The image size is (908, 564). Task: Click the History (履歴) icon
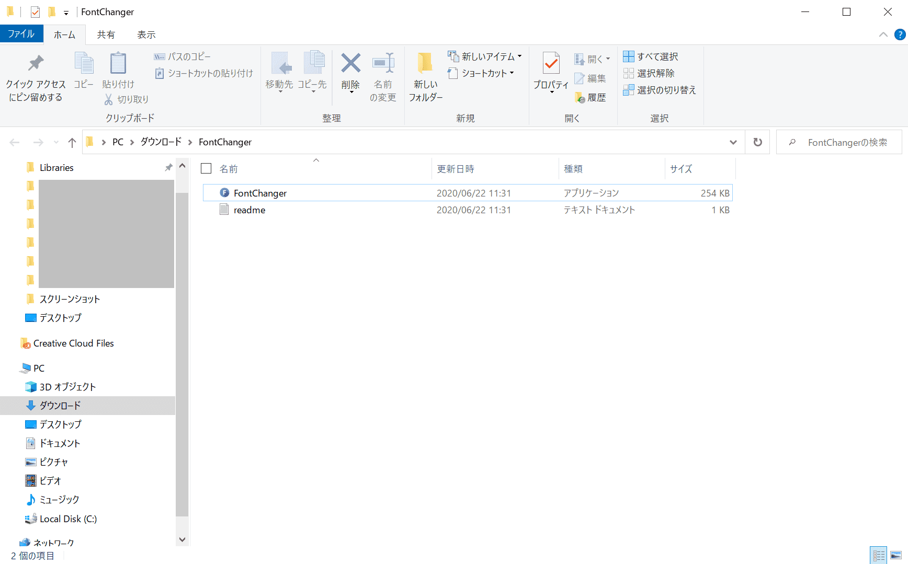(580, 97)
